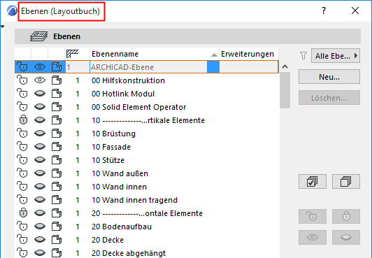The height and width of the screenshot is (258, 372).
Task: Click the lock layers button
Action: [346, 216]
